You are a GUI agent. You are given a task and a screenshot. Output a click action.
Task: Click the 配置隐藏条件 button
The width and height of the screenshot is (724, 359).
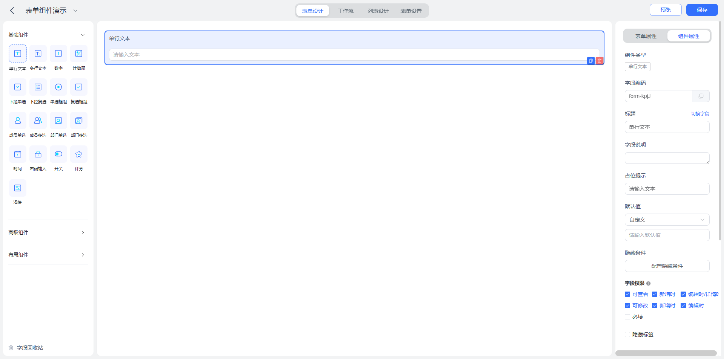tap(667, 266)
